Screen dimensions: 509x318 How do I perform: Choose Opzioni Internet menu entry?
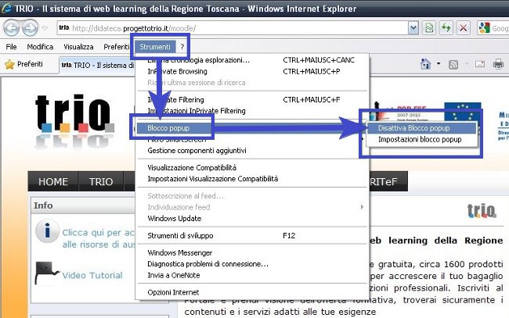pos(252,292)
